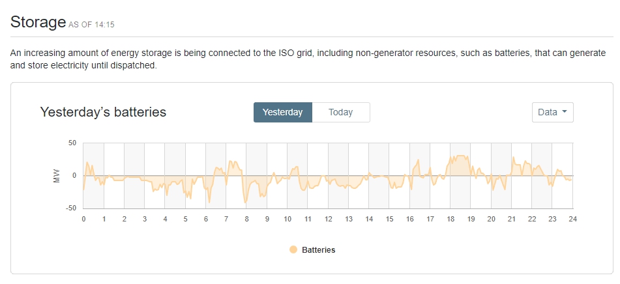620x284 pixels.
Task: Click hour 12 on the x-axis
Action: 328,219
